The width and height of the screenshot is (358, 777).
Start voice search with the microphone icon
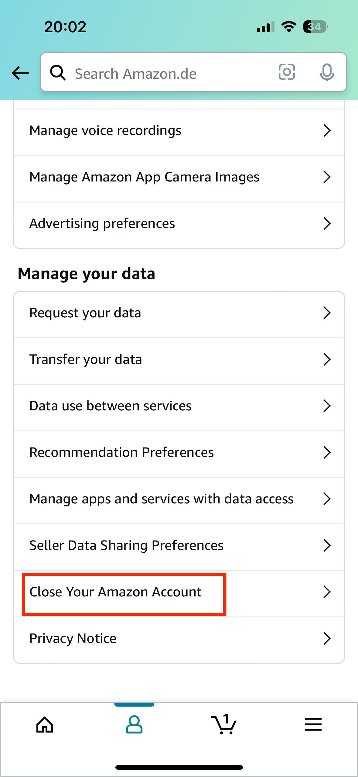coord(326,73)
